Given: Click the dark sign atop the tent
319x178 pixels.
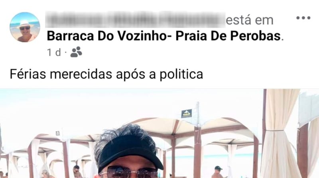Looking at the screenshot, I should click(x=187, y=113).
